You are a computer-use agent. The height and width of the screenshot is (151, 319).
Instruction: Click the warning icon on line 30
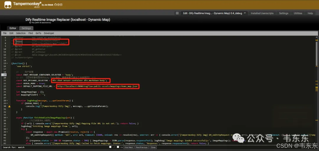point(9,106)
